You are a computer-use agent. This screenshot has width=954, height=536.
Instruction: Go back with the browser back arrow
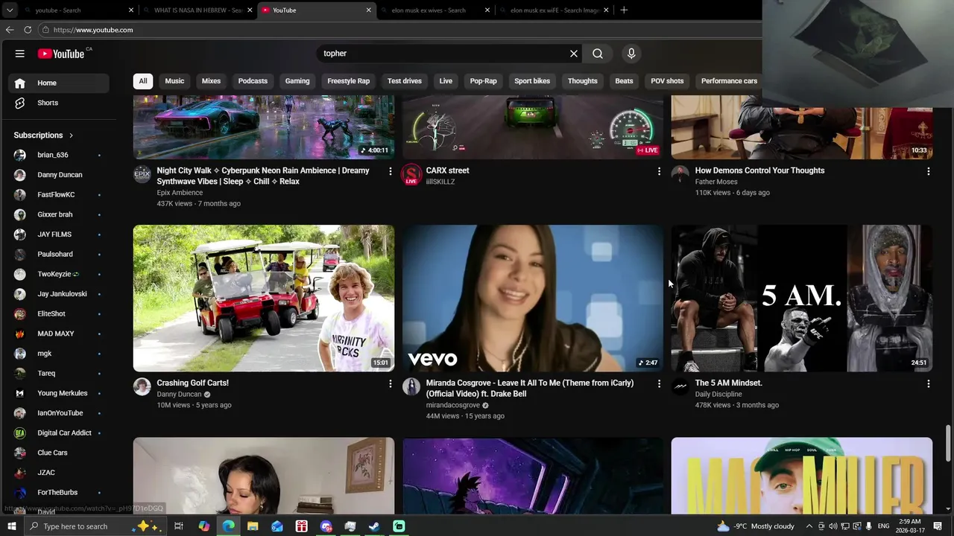(x=10, y=30)
